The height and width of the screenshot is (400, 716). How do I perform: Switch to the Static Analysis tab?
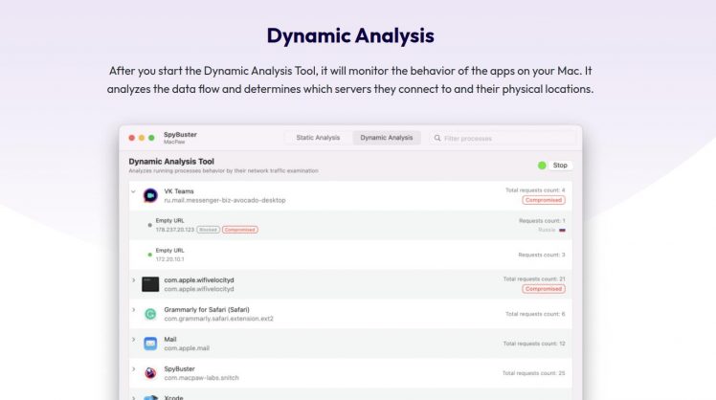(318, 138)
